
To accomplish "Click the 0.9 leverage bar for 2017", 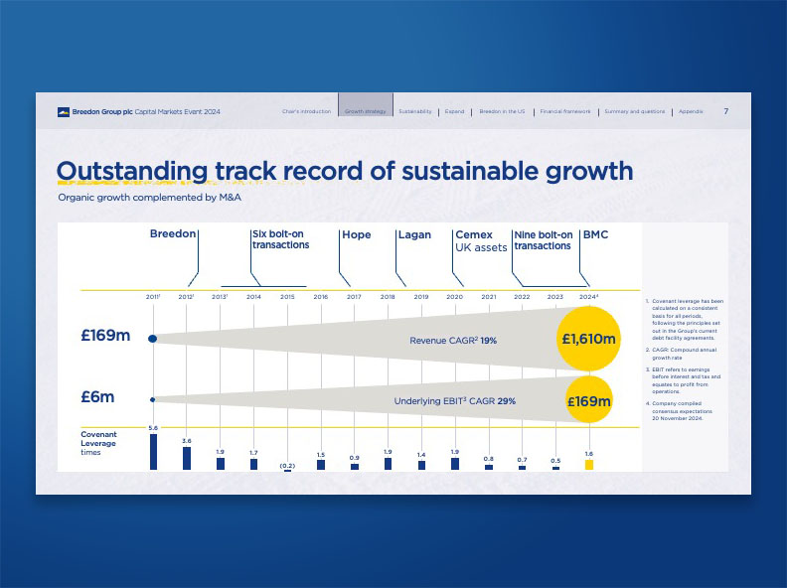I will coord(355,467).
